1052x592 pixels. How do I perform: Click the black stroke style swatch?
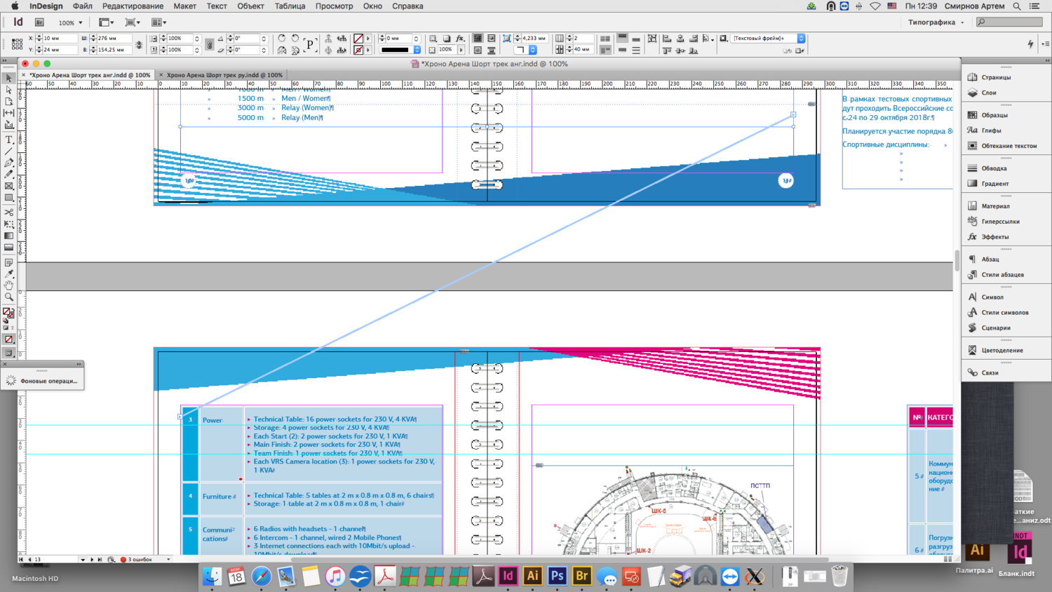click(395, 50)
